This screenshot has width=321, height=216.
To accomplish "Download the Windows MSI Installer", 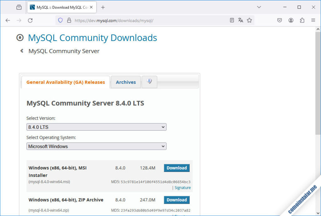I will point(176,168).
